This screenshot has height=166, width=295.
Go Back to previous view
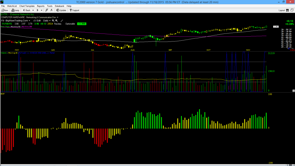[27, 10]
